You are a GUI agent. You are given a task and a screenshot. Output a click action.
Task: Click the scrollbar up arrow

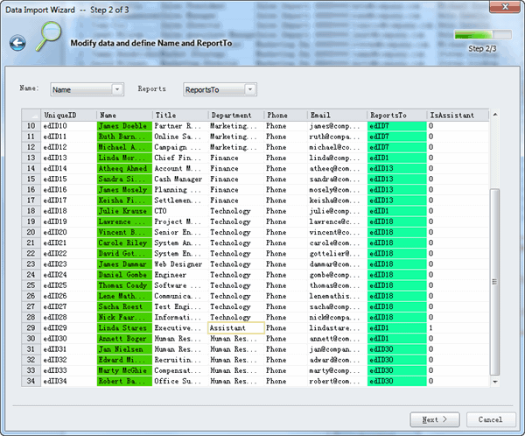tap(495, 115)
